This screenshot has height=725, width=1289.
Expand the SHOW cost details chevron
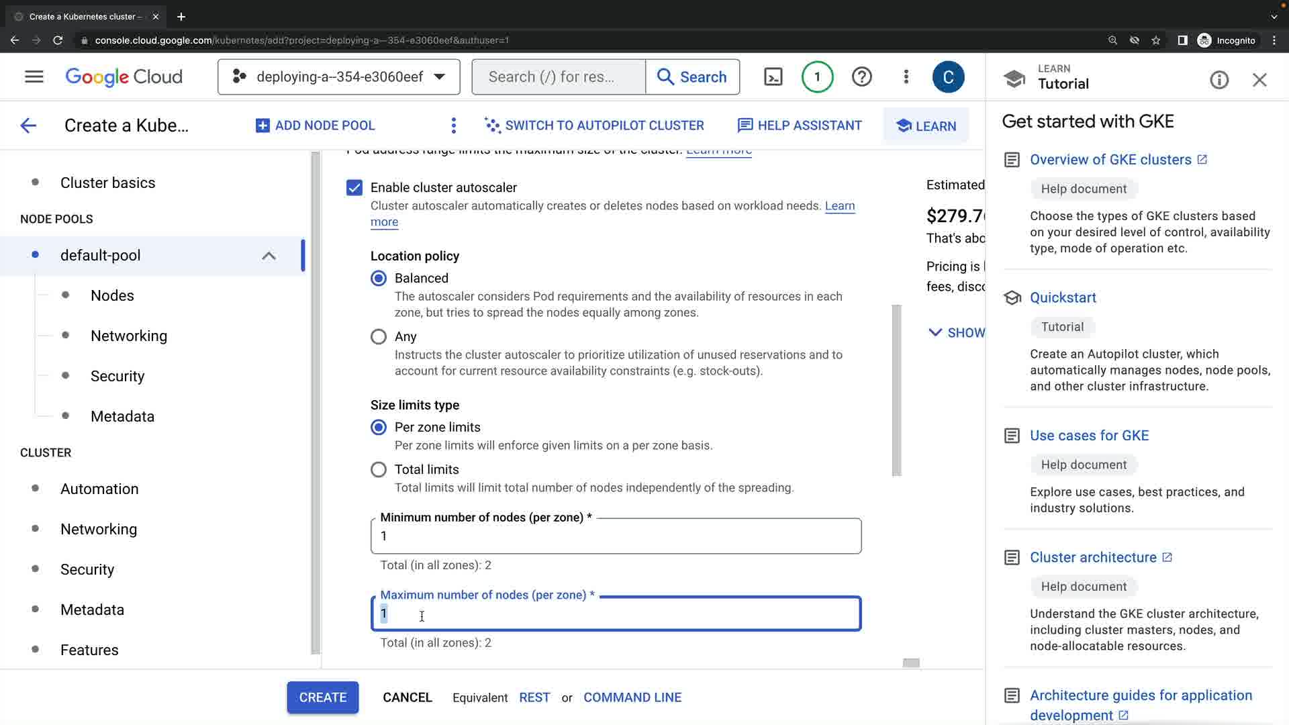pyautogui.click(x=956, y=332)
